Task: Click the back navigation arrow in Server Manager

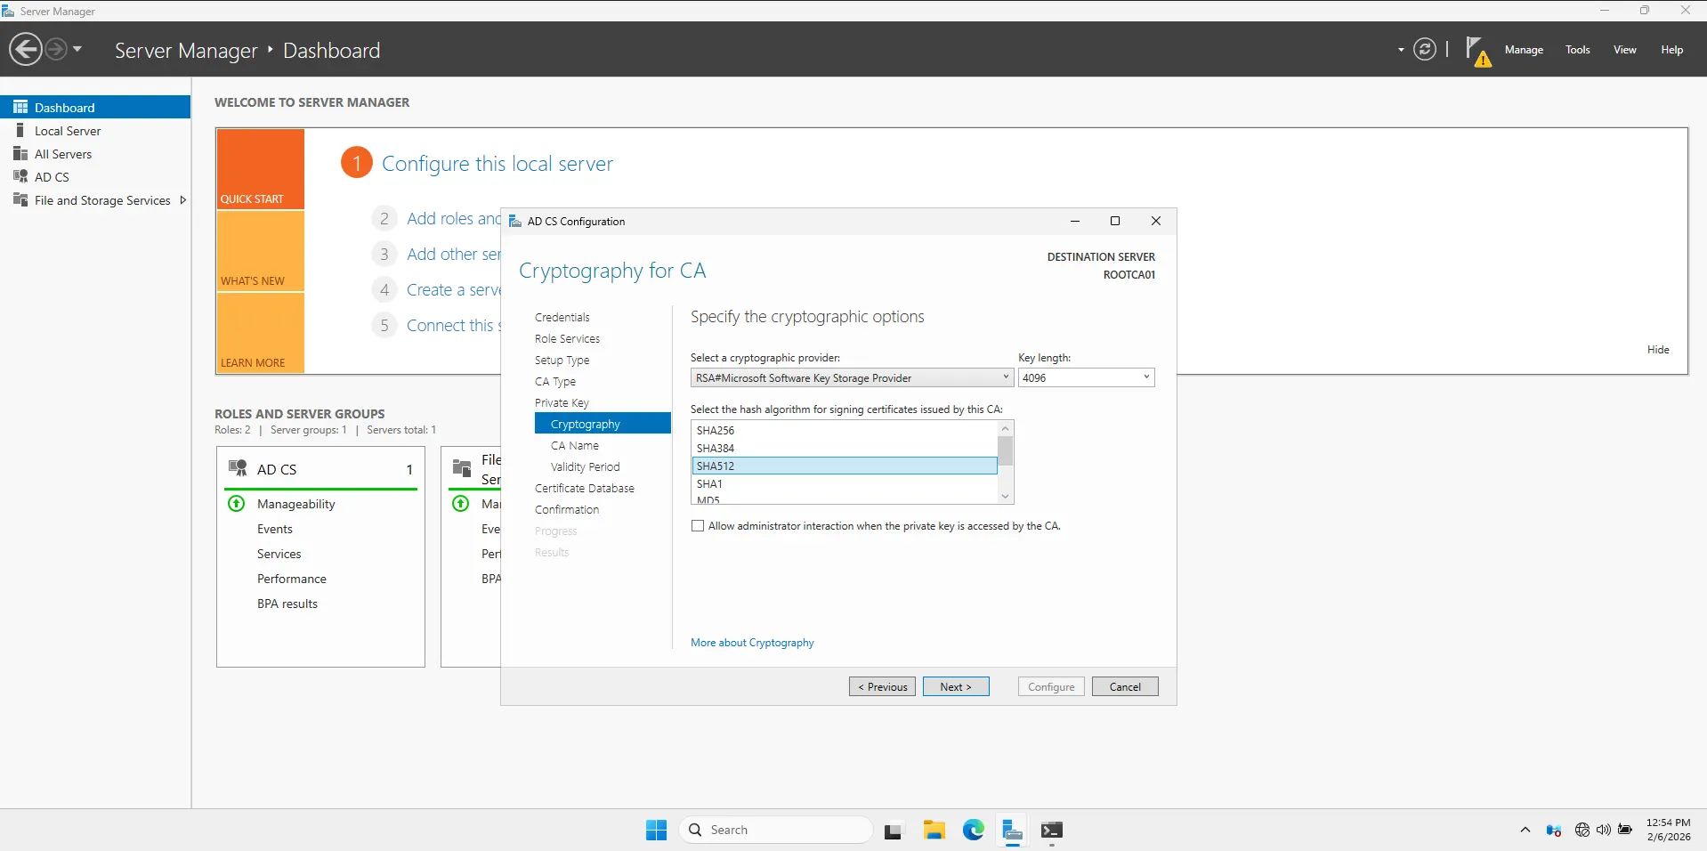Action: click(26, 49)
